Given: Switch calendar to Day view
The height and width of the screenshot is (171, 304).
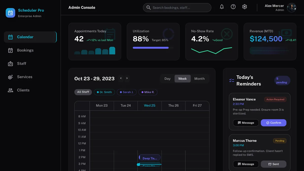Looking at the screenshot, I should tap(167, 79).
